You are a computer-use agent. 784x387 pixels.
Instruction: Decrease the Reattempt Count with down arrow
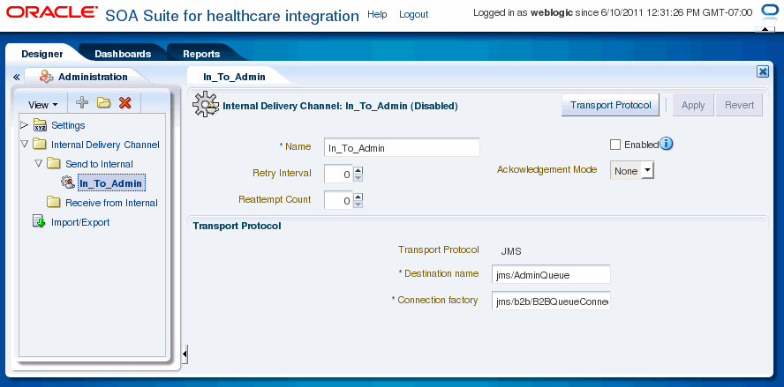click(x=358, y=205)
